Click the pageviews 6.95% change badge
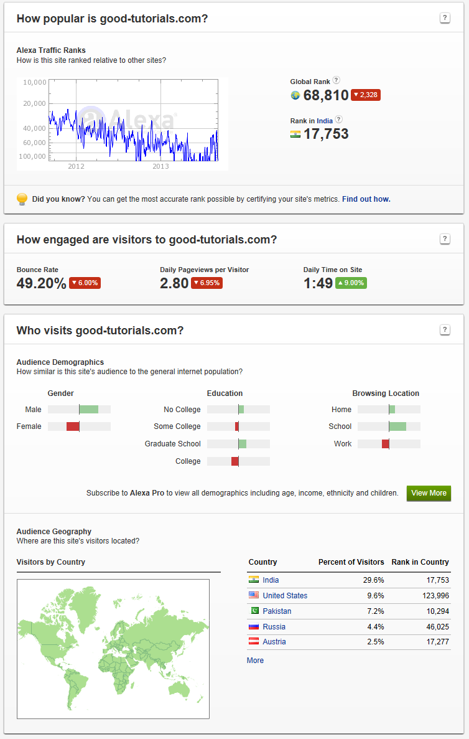The width and height of the screenshot is (469, 739). 207,283
